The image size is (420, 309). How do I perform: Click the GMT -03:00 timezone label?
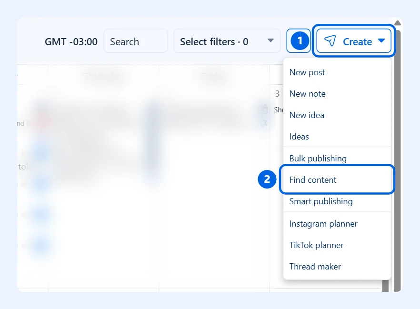point(71,42)
